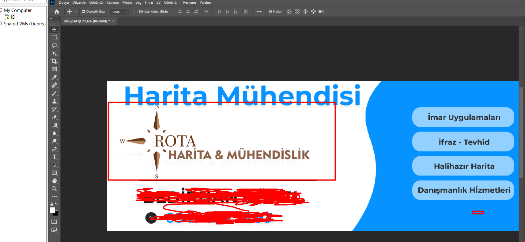Open the Düzenle menu
Viewport: 525px width, 242px height.
pos(79,2)
